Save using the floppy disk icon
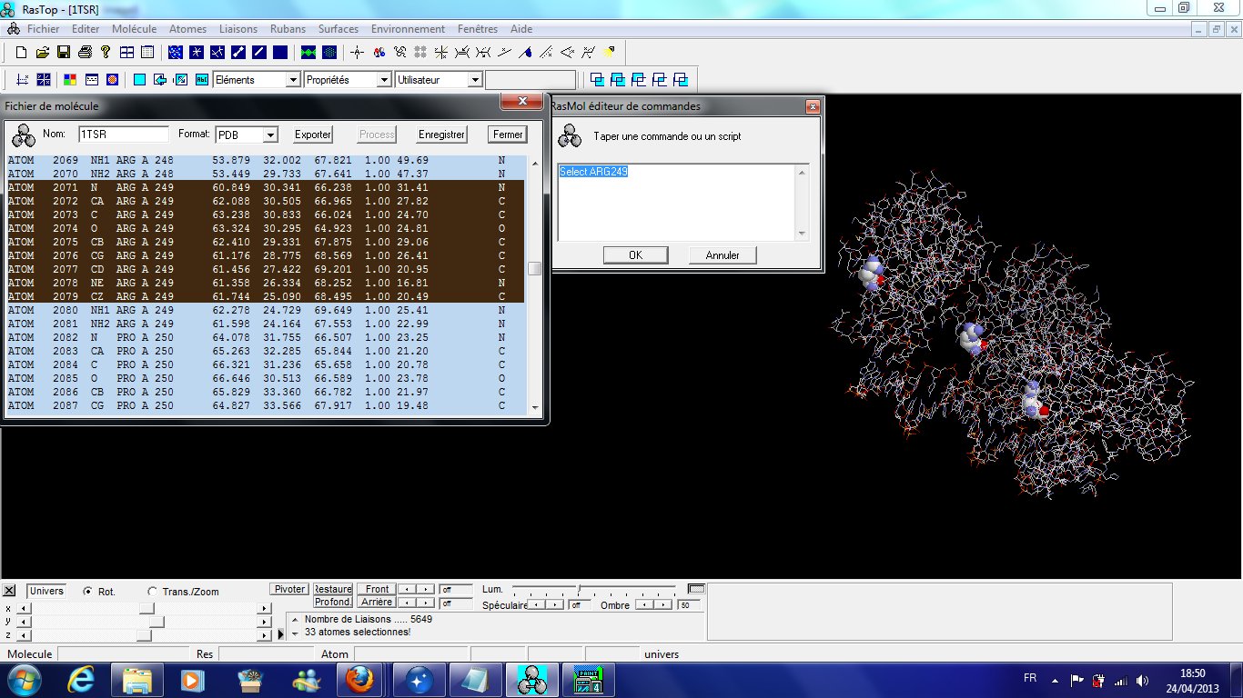Viewport: 1243px width, 698px height. 64,53
